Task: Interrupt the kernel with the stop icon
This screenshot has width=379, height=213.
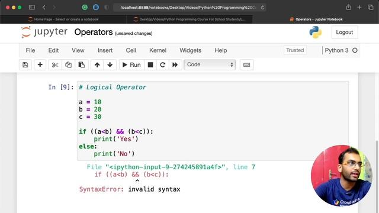Action: pyautogui.click(x=150, y=64)
